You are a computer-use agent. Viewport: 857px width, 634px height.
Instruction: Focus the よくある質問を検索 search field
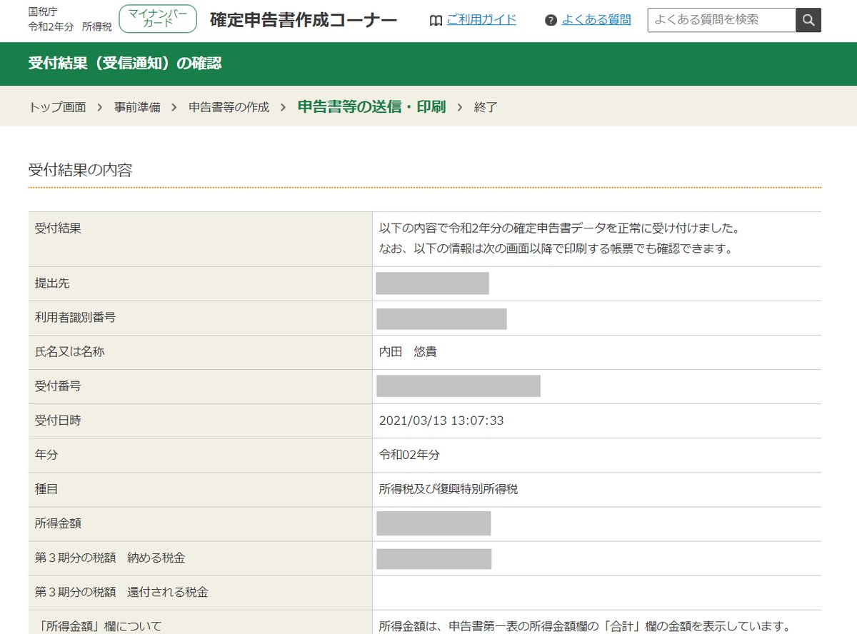(722, 20)
